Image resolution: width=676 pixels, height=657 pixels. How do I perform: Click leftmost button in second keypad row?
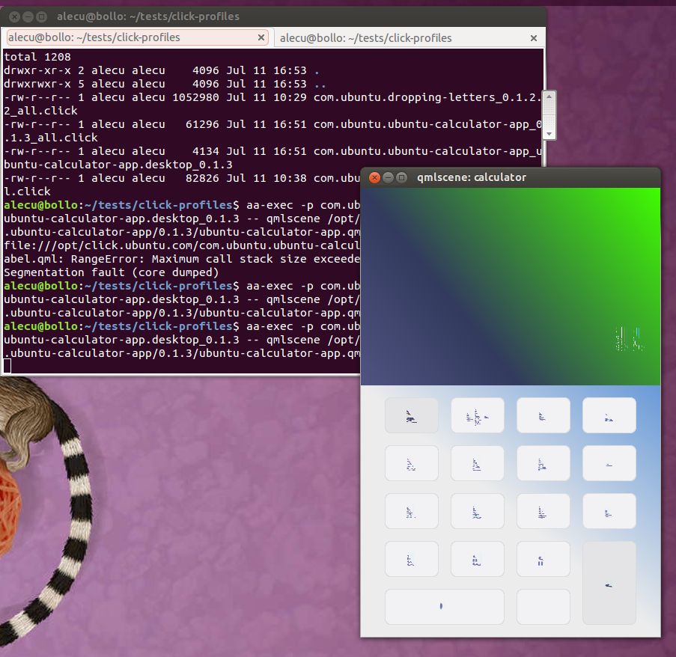pyautogui.click(x=411, y=463)
